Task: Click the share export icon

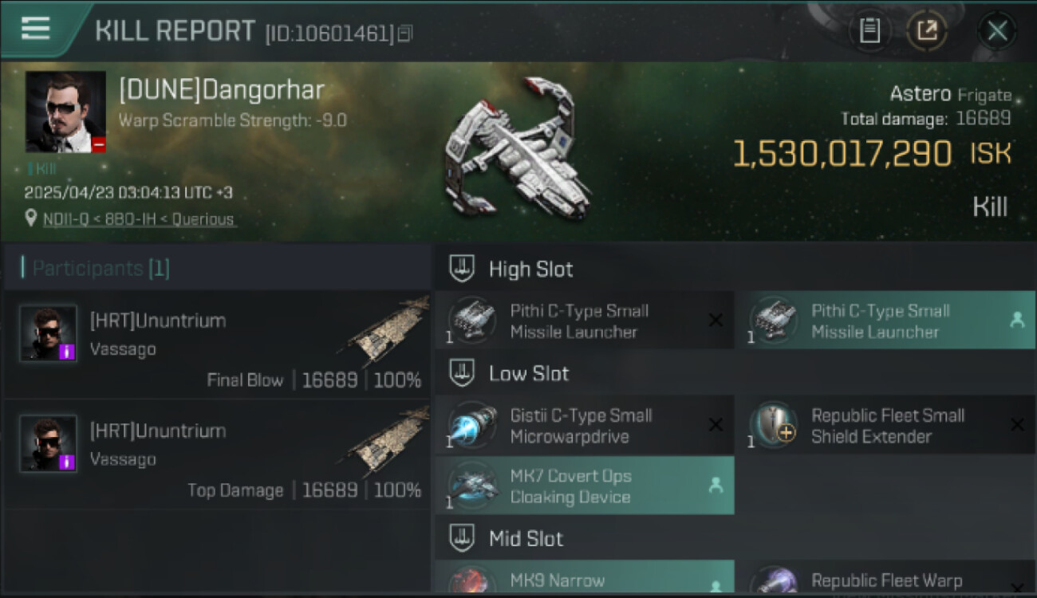Action: 927,31
